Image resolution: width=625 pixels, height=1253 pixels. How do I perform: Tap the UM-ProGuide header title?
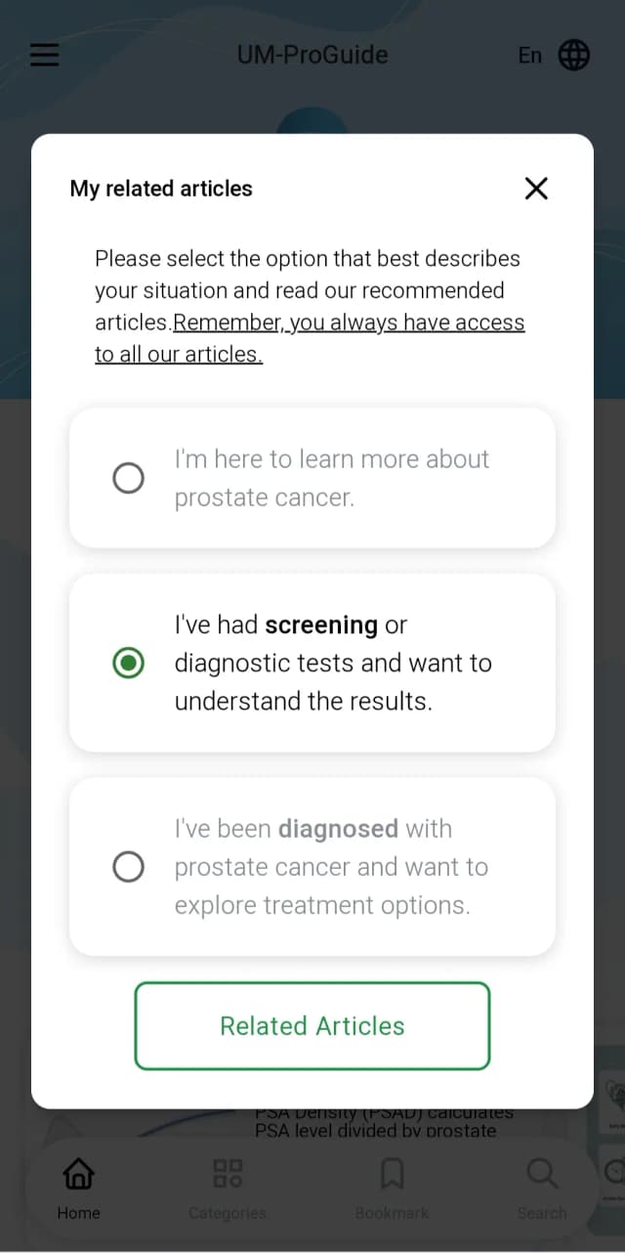pos(312,55)
